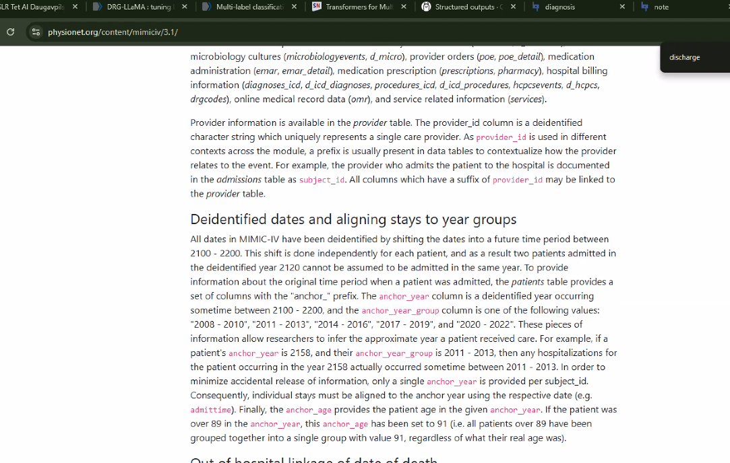Click the italic table name 'drgcodes'
The image size is (730, 463).
pyautogui.click(x=208, y=100)
